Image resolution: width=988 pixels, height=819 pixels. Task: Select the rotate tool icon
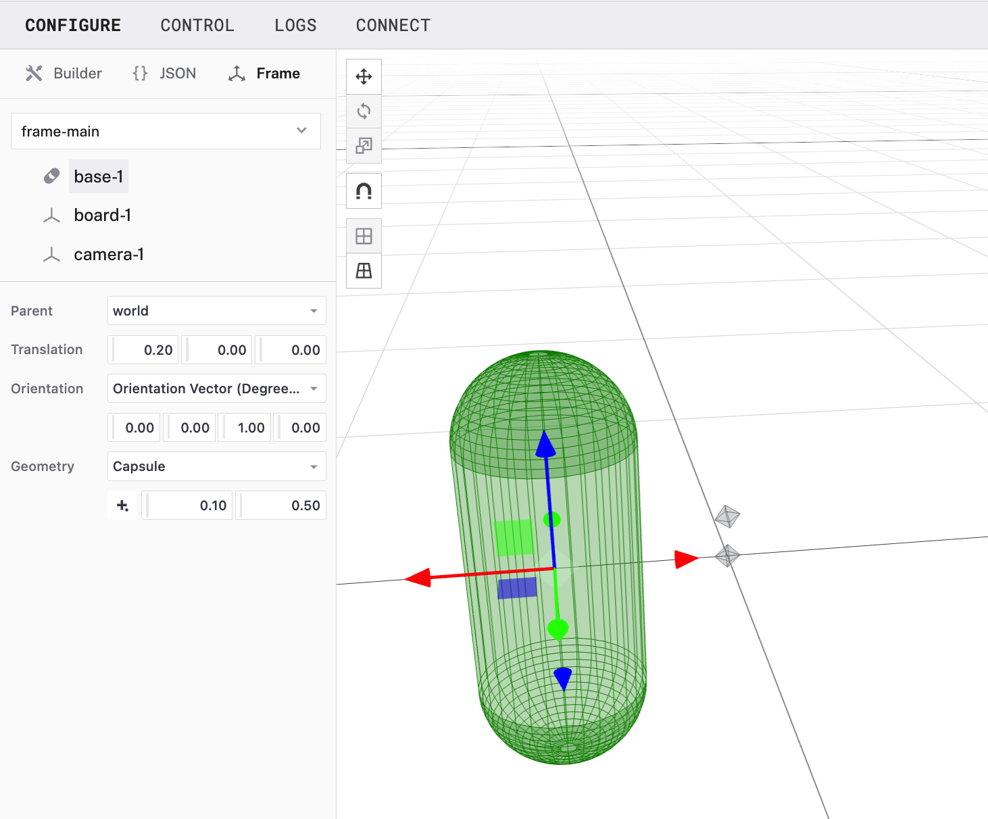[364, 111]
